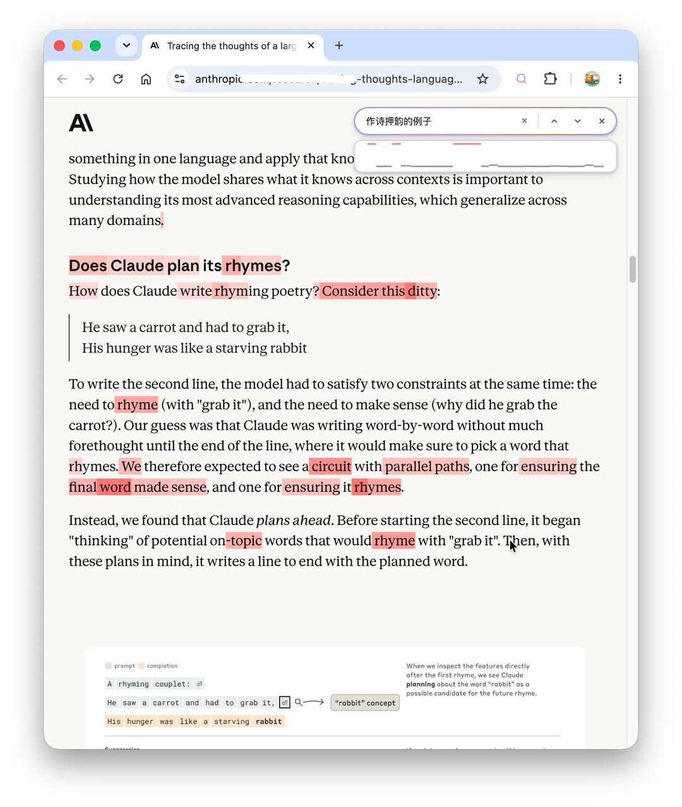The height and width of the screenshot is (807, 682).
Task: Click the macOS red close window button
Action: pos(59,45)
